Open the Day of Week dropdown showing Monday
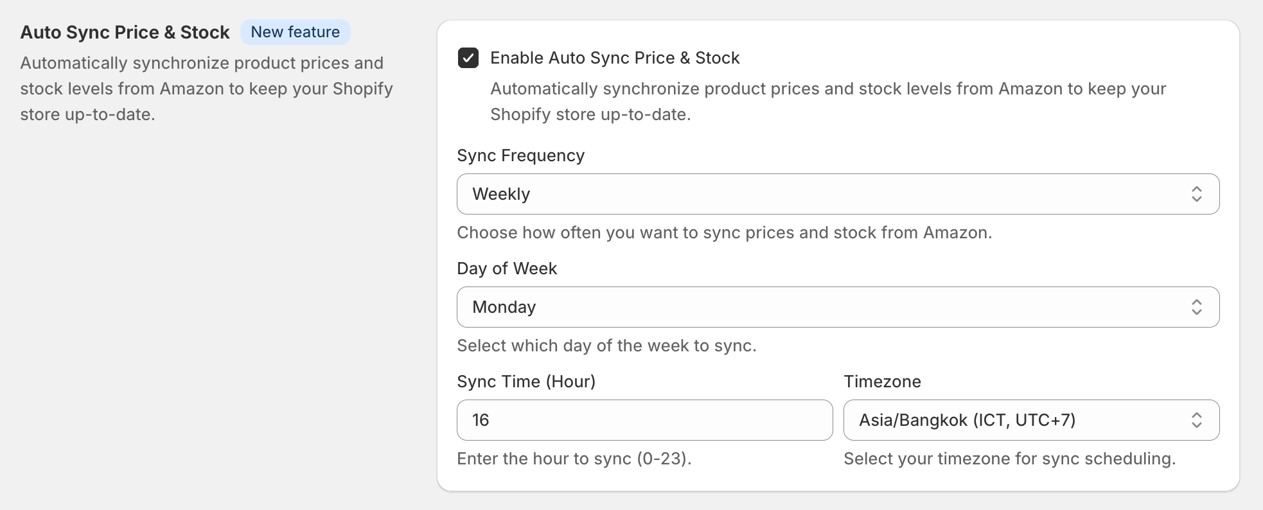This screenshot has height=510, width=1263. [822, 307]
